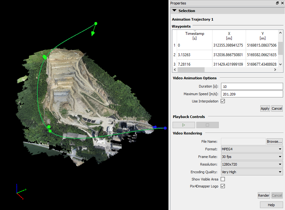Click the waypoints table scroll-up arrow
The width and height of the screenshot is (285, 210).
pyautogui.click(x=280, y=32)
